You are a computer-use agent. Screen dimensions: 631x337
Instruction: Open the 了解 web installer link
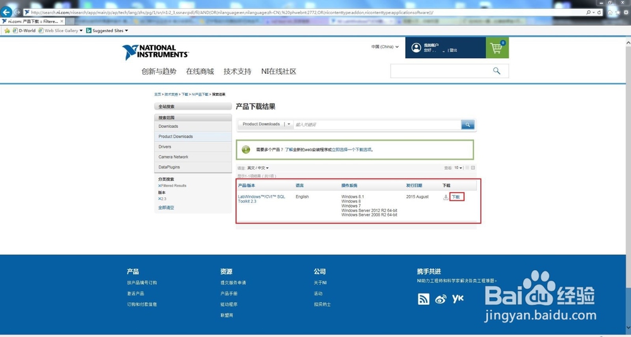click(288, 150)
